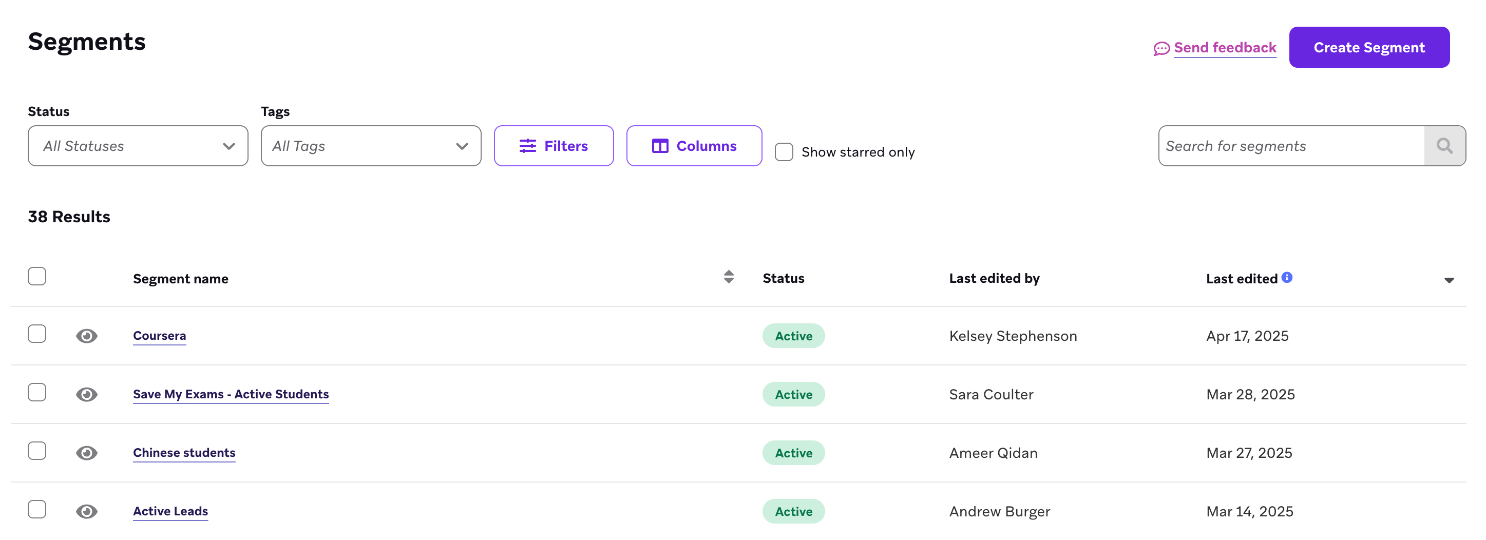
Task: Click the Send feedback speech bubble icon
Action: point(1160,48)
